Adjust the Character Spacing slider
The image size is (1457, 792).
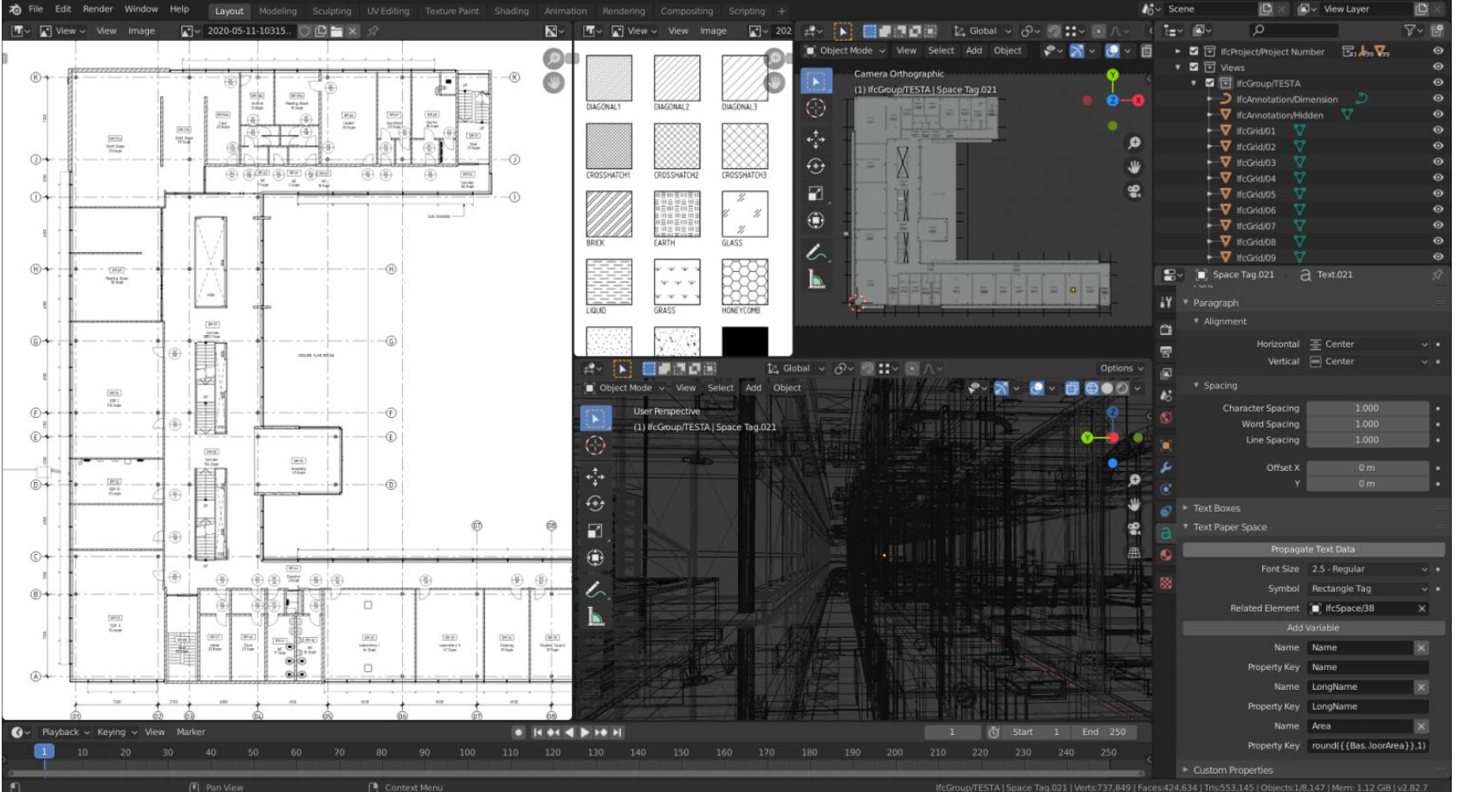(1367, 407)
